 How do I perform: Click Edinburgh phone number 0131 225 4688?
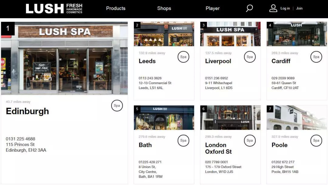[21, 139]
